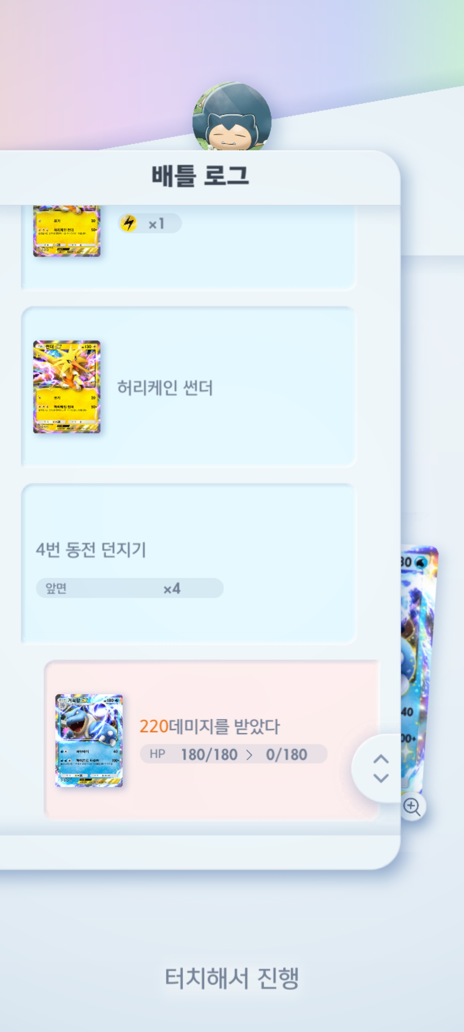Tap the partially visible top Zapdos card

[x=67, y=231]
